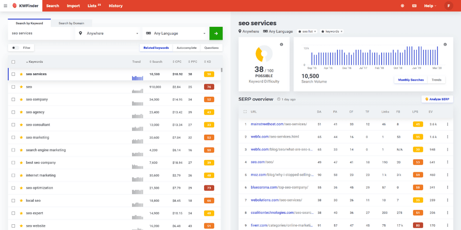Tick the checkbox for 'seo agency'
This screenshot has width=461, height=230.
[13, 112]
